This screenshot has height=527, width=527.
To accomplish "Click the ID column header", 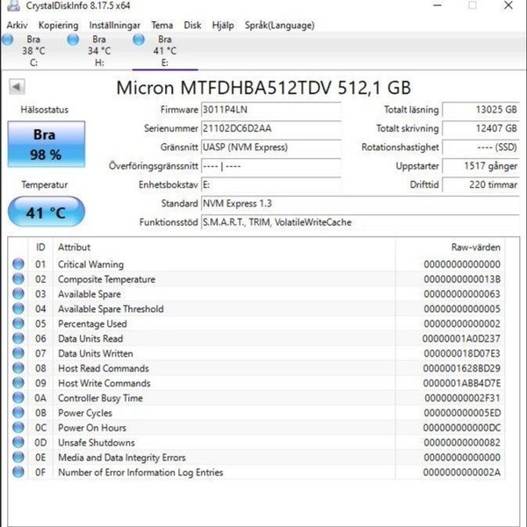I will (x=40, y=248).
